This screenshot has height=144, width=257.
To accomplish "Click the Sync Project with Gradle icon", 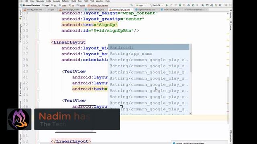I will 212,5.
